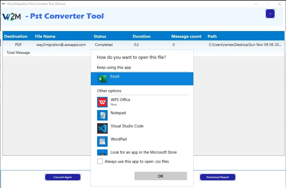Click the Notepad icon
The image size is (286, 188).
click(x=102, y=115)
